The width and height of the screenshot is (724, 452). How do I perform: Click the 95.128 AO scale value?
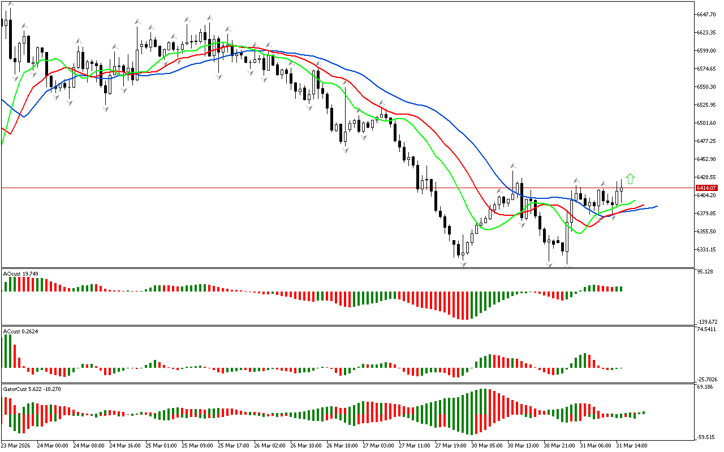coord(705,272)
